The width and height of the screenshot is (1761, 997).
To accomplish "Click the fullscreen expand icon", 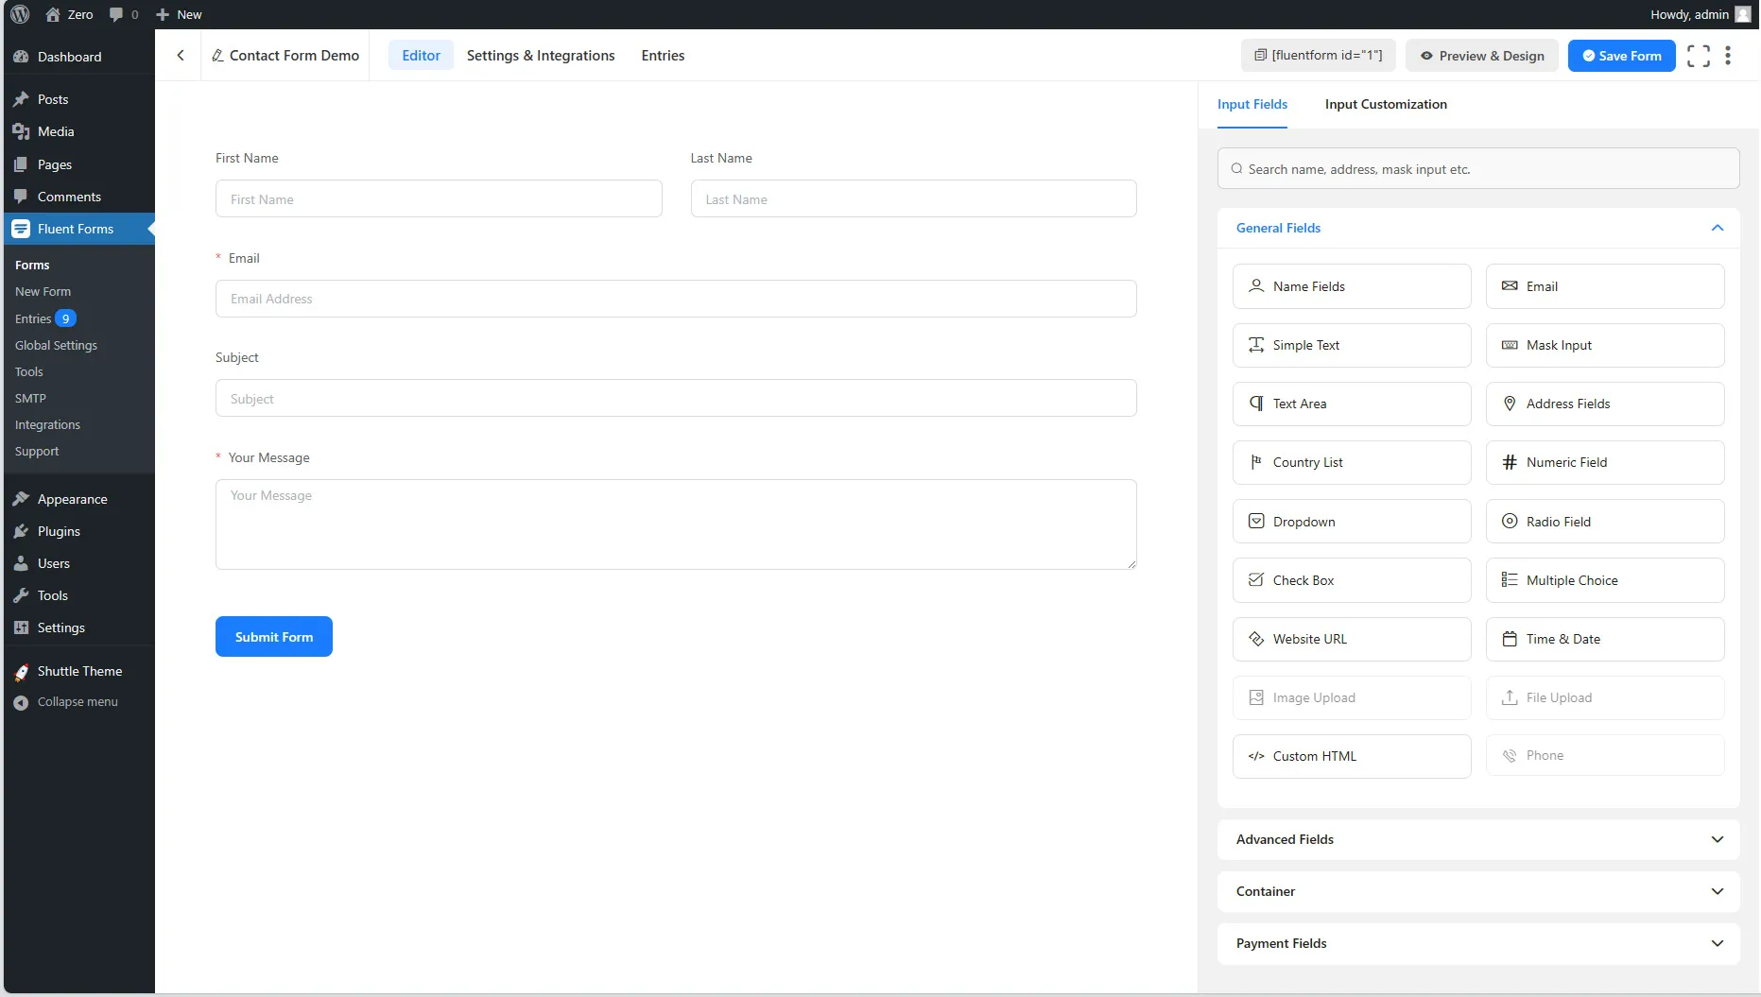I will [1698, 56].
